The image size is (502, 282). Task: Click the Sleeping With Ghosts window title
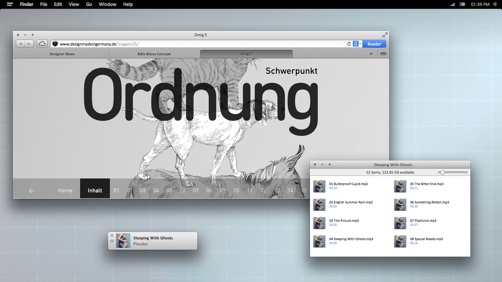[x=393, y=165]
